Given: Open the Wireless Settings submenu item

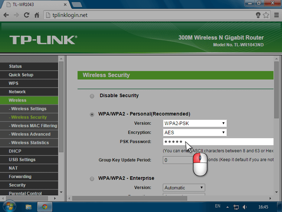Looking at the screenshot, I should [29, 109].
